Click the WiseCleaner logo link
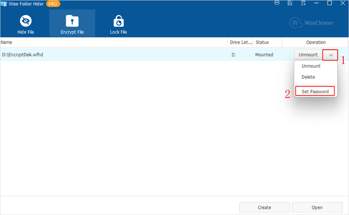349x215 pixels. (311, 23)
